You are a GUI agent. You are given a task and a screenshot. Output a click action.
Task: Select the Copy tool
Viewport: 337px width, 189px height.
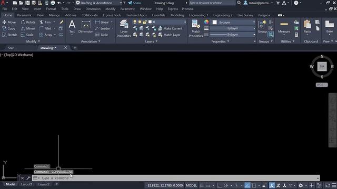[9, 28]
